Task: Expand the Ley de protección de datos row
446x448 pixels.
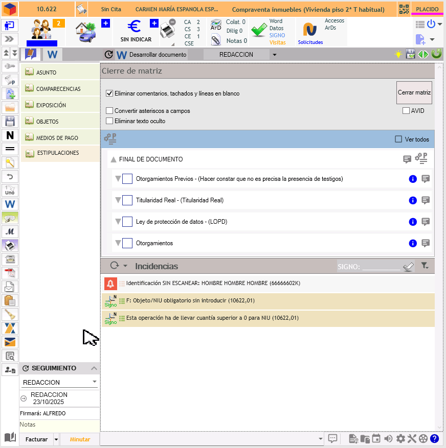Action: pyautogui.click(x=118, y=222)
